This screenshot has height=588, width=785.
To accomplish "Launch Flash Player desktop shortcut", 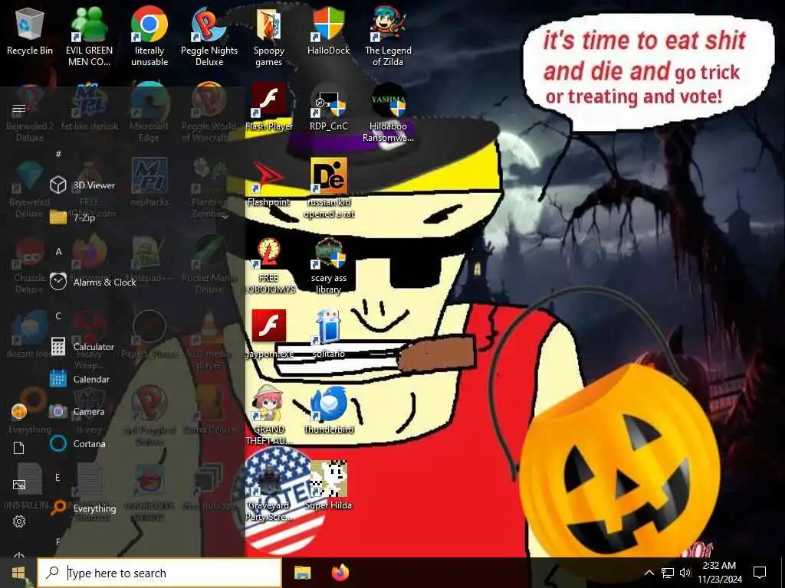I will click(x=269, y=107).
